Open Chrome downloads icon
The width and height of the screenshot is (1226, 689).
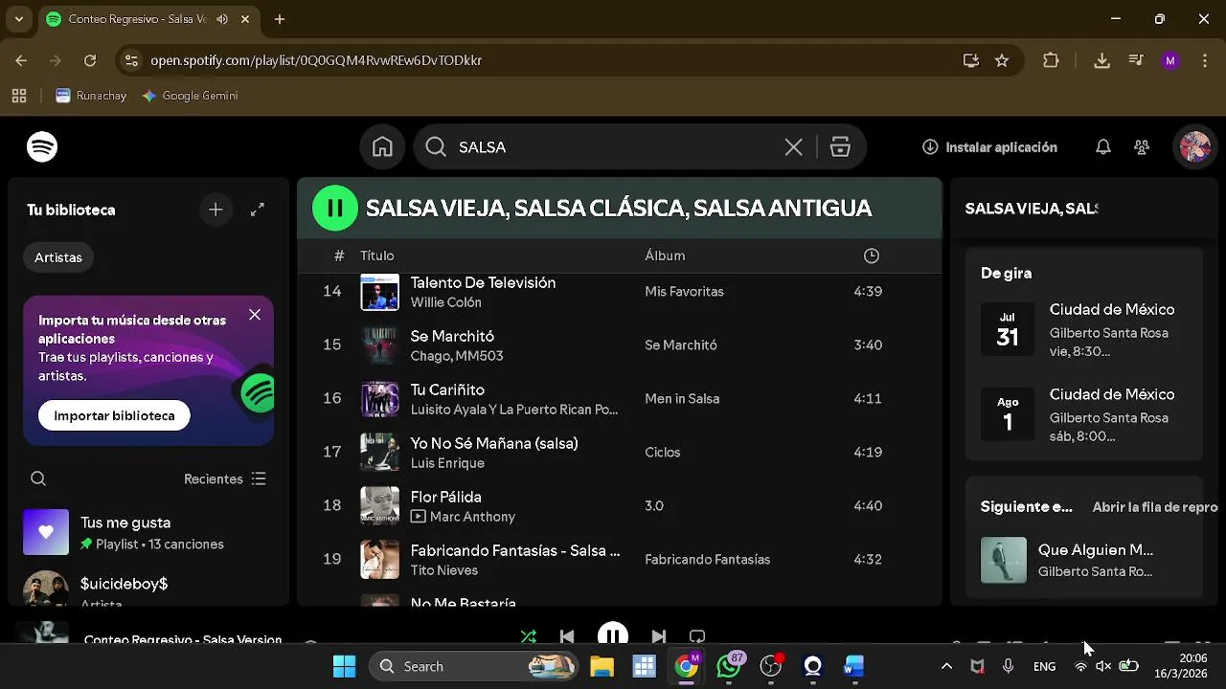(x=1101, y=60)
